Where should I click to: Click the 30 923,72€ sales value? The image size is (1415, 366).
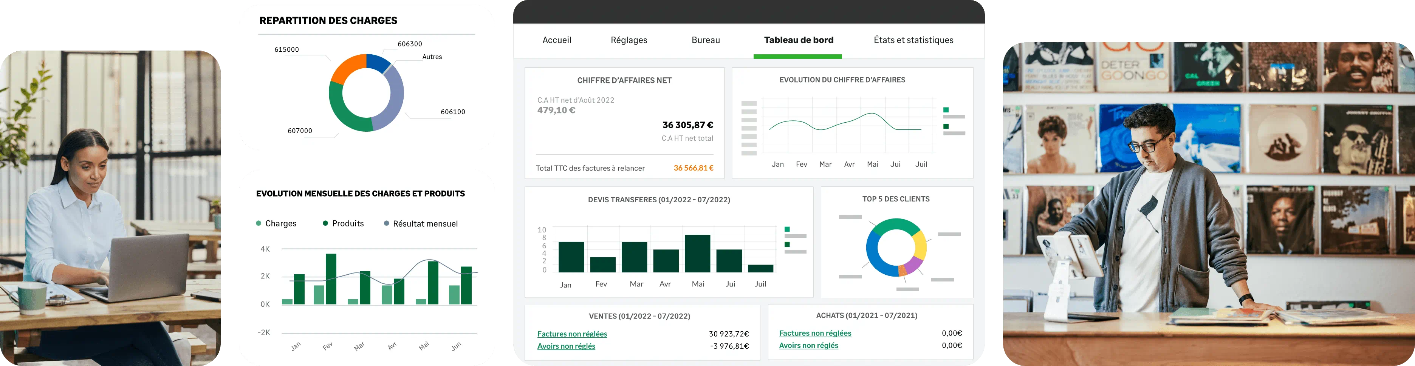point(728,334)
